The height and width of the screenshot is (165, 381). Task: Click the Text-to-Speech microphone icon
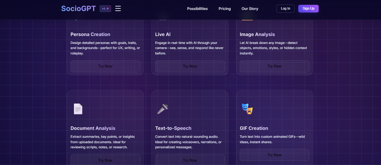click(163, 109)
